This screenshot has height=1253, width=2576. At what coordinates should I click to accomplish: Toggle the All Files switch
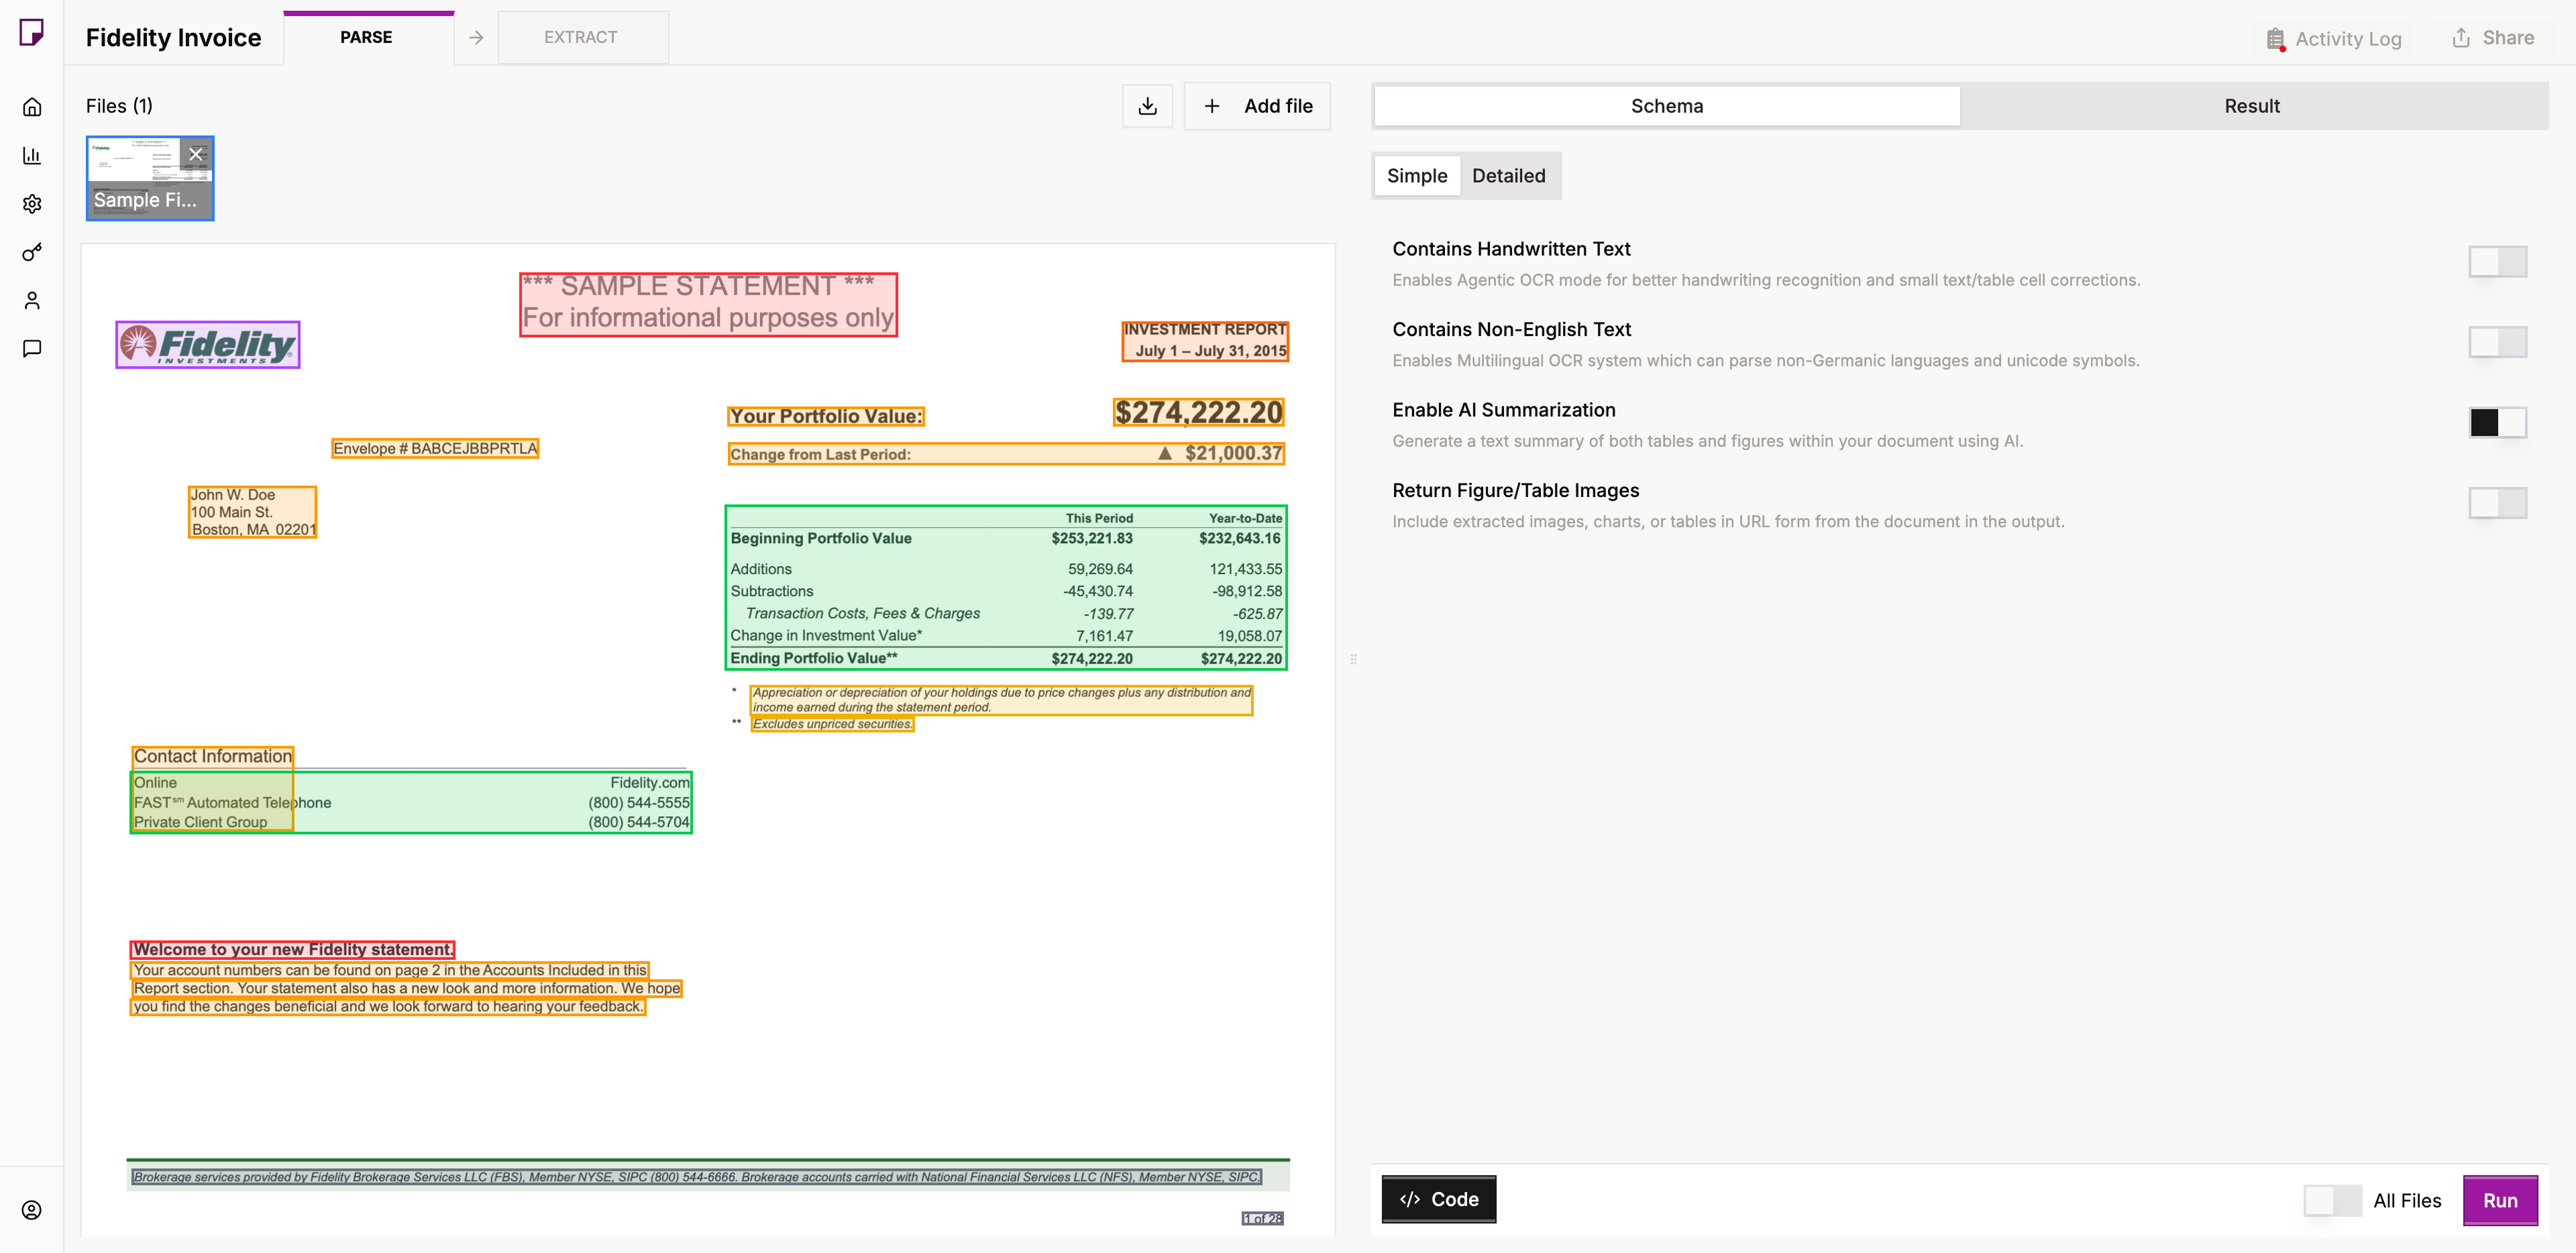pyautogui.click(x=2332, y=1200)
